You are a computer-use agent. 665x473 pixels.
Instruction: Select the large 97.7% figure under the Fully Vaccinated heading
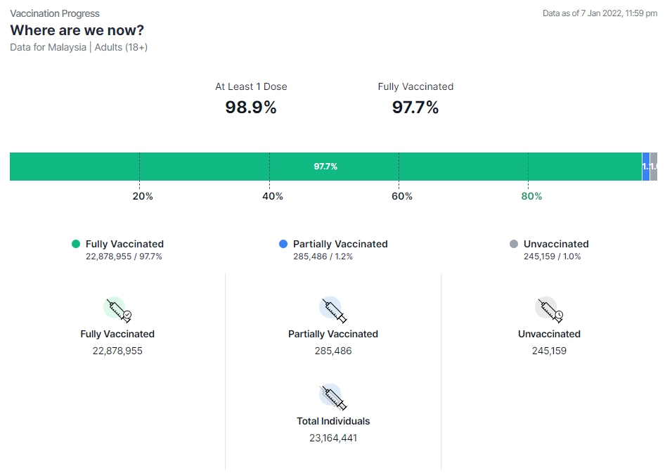[415, 108]
